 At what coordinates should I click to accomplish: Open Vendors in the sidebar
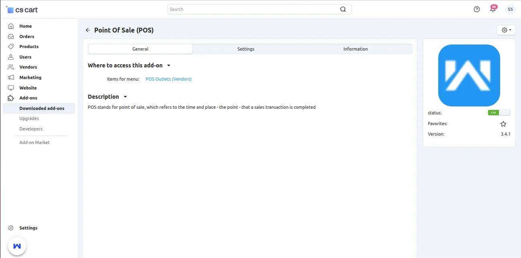[x=28, y=67]
